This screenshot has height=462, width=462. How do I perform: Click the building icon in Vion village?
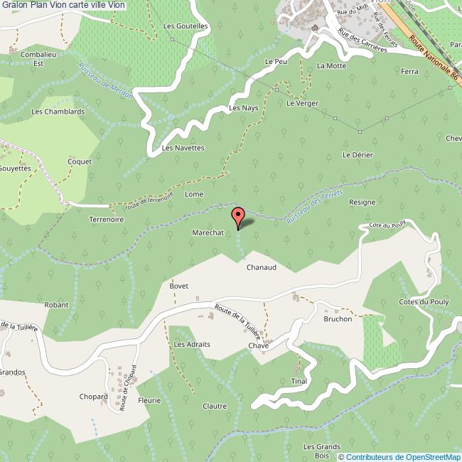(314, 28)
